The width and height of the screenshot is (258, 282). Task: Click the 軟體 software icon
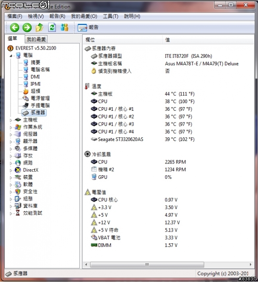[18, 185]
